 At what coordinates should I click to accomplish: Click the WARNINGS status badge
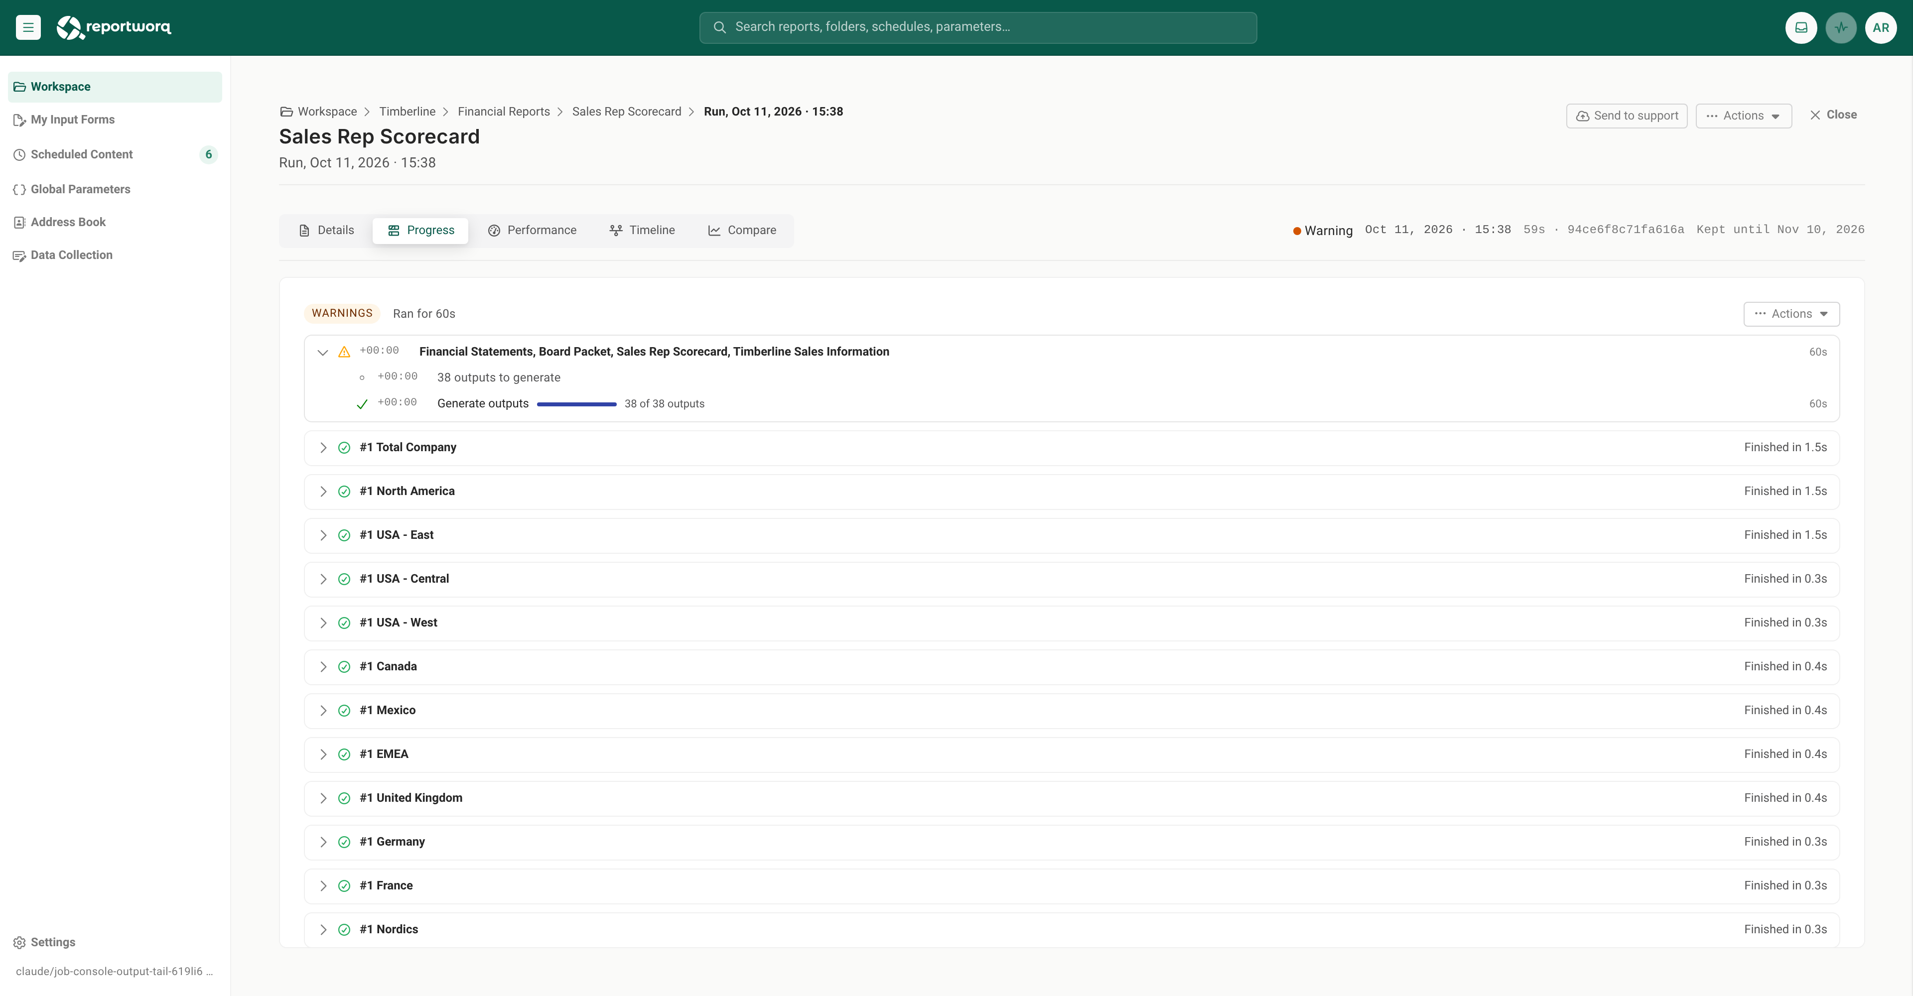342,313
